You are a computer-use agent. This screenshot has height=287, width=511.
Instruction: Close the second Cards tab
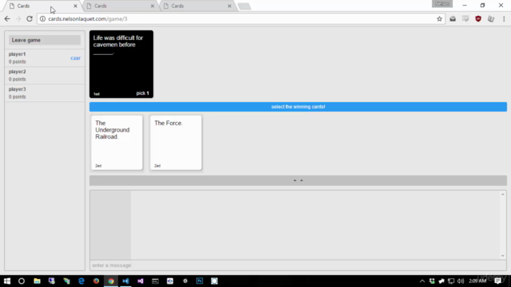coord(153,6)
